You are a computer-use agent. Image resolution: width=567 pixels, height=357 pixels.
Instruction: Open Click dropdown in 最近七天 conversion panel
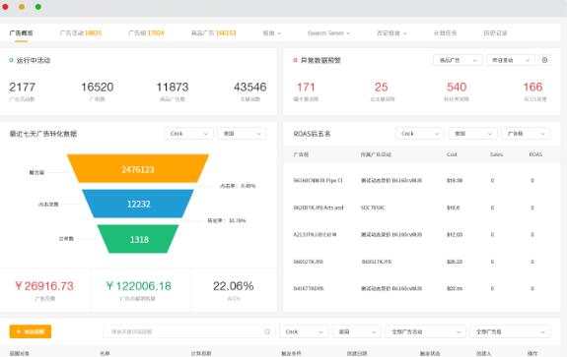click(x=188, y=134)
